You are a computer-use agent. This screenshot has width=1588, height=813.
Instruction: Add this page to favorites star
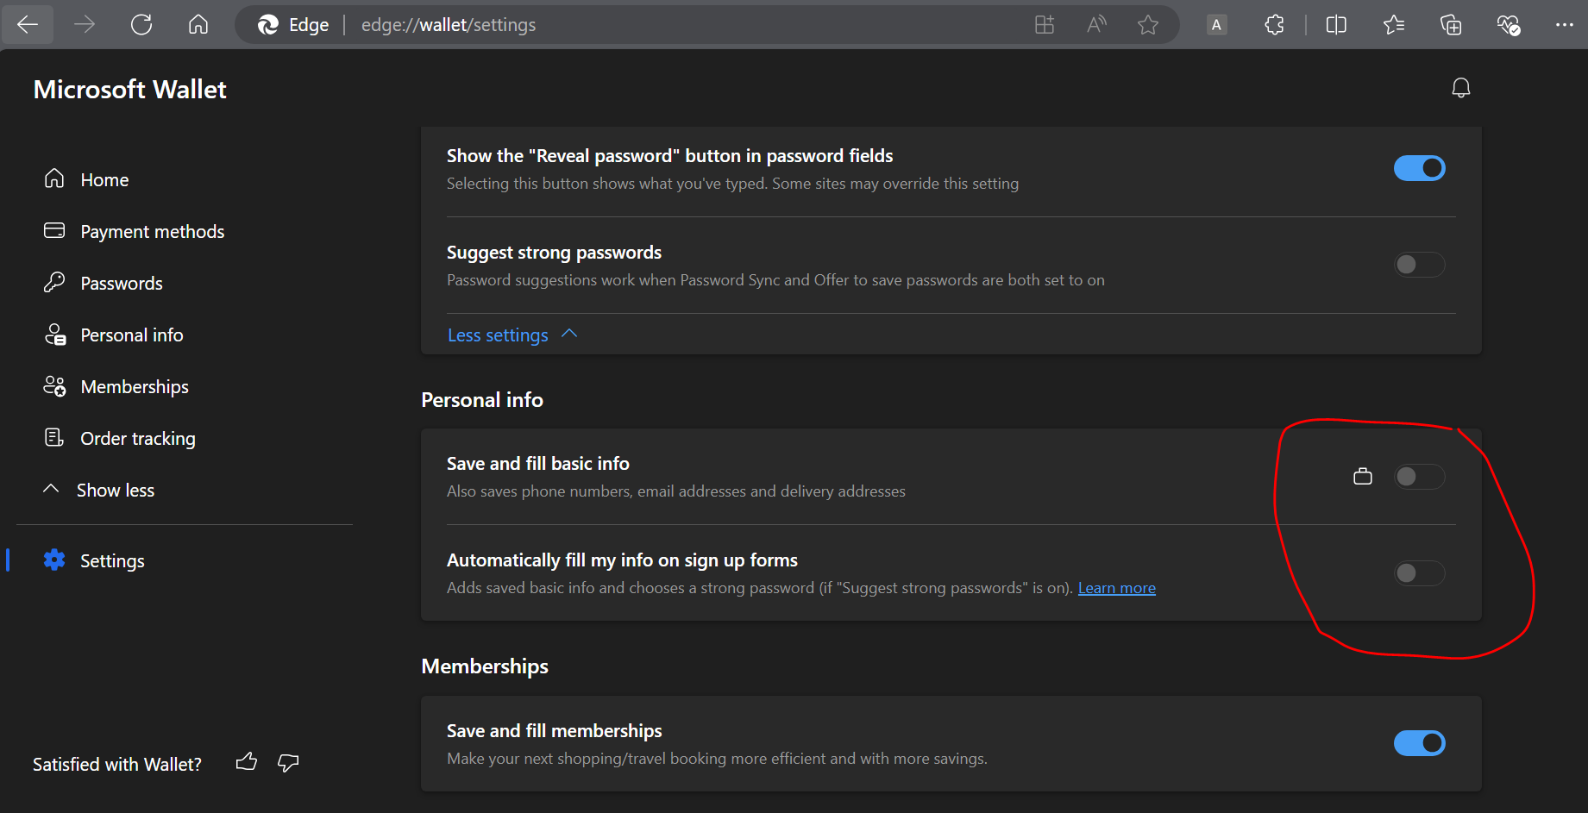pos(1148,25)
